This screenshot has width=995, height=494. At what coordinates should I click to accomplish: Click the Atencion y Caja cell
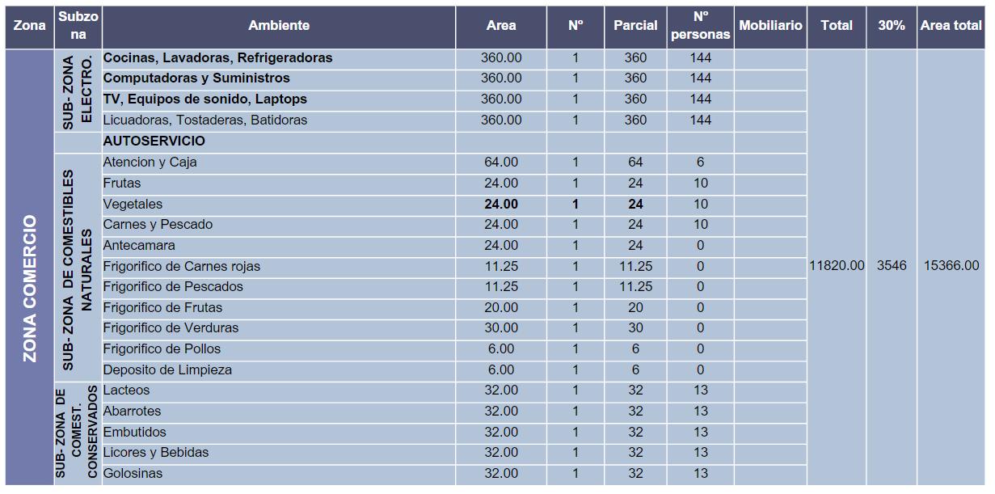pos(279,163)
